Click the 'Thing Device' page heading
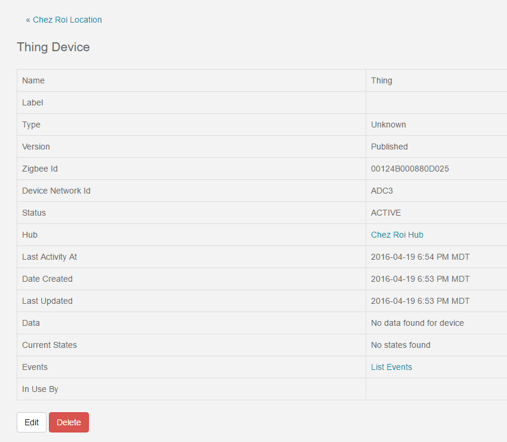The width and height of the screenshot is (507, 442). tap(53, 47)
